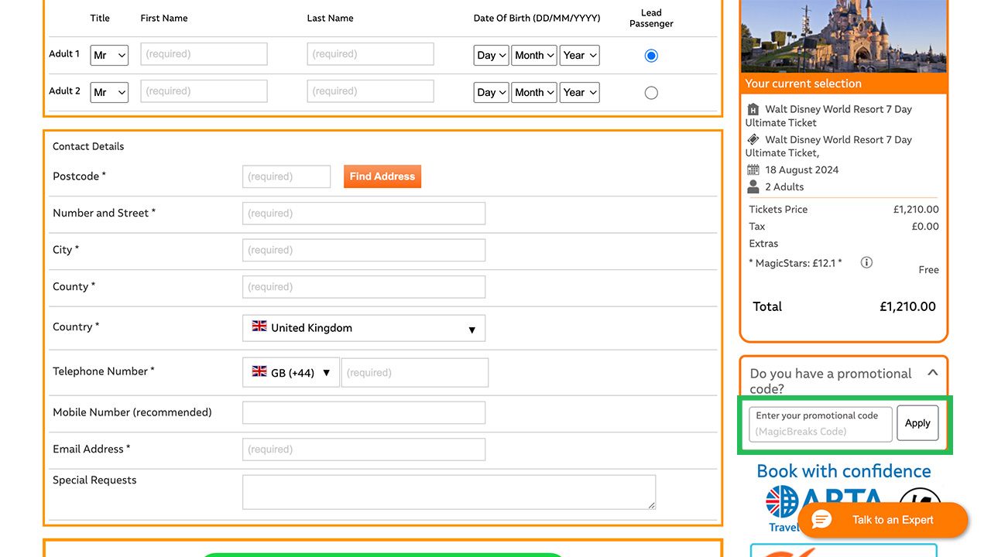991x557 pixels.
Task: Click the Disney castle image
Action: click(844, 36)
